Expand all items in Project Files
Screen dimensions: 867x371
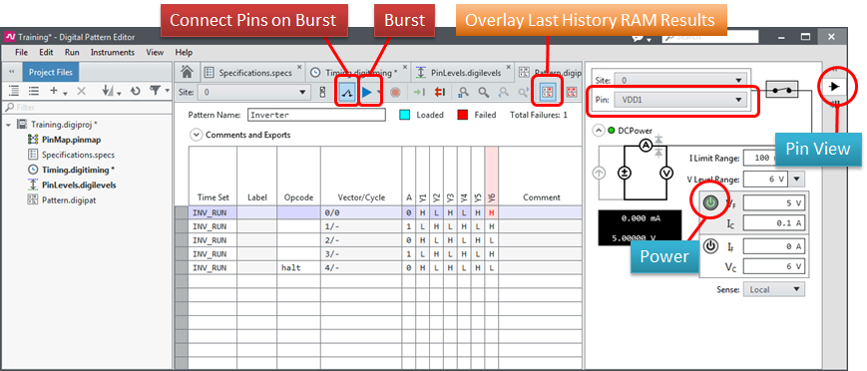pyautogui.click(x=14, y=91)
